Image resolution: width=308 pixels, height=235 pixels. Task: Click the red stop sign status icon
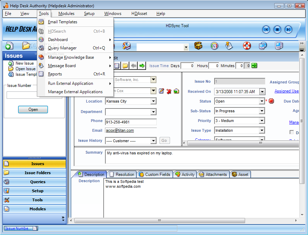[x=271, y=101]
